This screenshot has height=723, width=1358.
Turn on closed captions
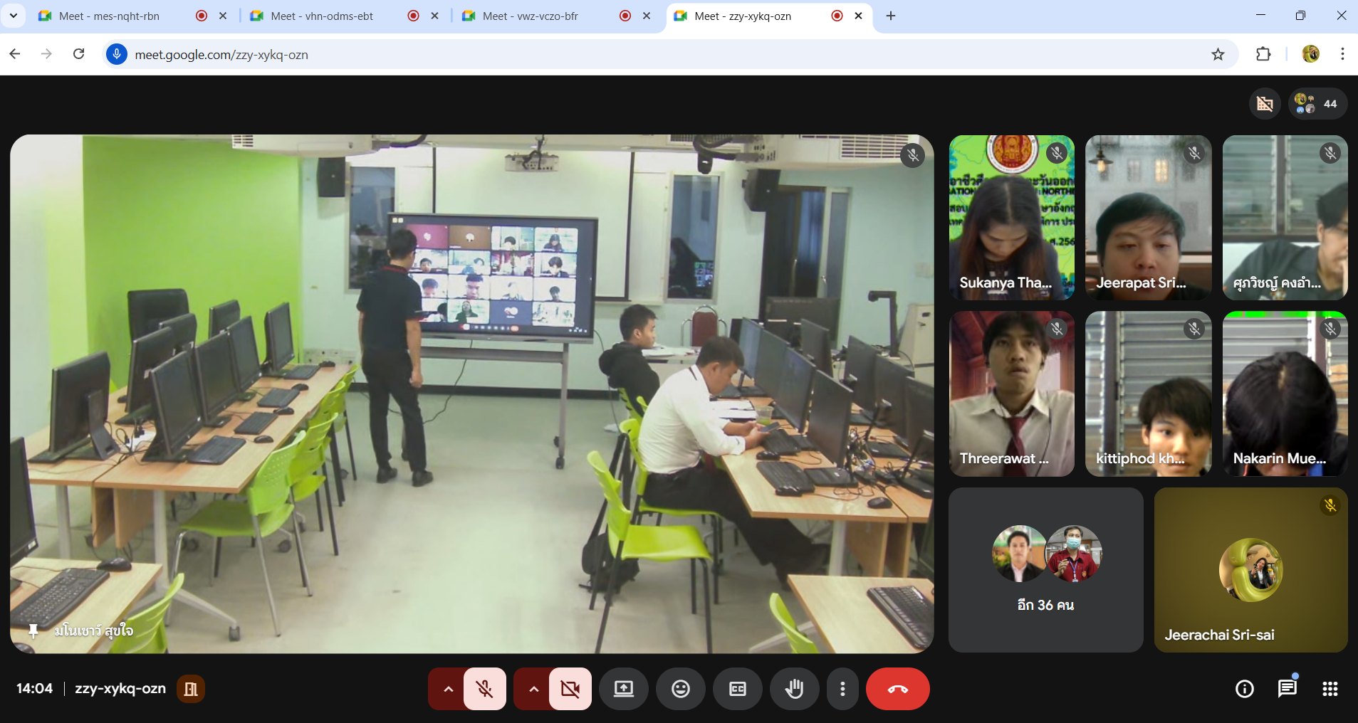(x=738, y=689)
